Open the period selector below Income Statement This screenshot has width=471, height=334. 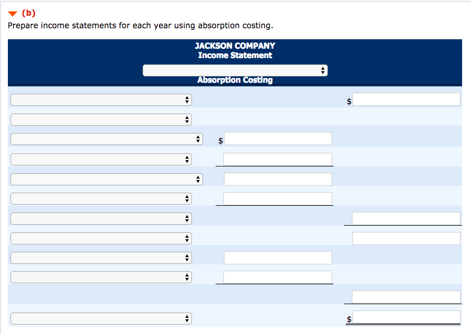pos(235,70)
